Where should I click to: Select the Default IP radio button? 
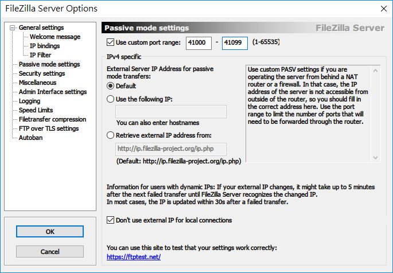click(111, 86)
